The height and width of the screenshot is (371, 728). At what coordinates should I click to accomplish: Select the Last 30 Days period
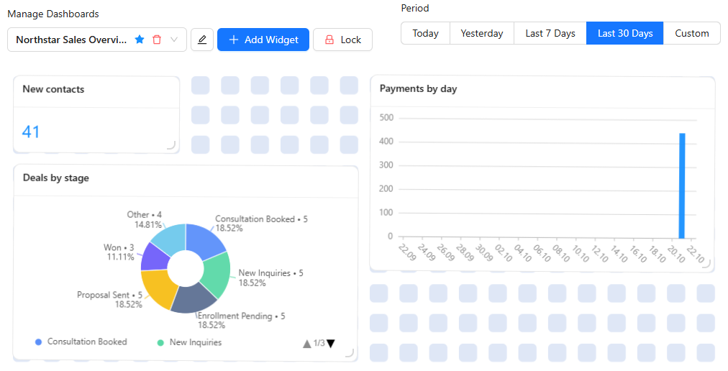[x=625, y=33]
